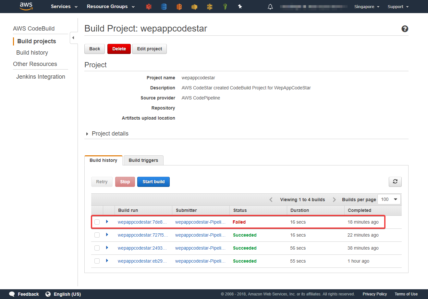Open Build history in sidebar
Screen dimensions: 428x299
tap(32, 53)
